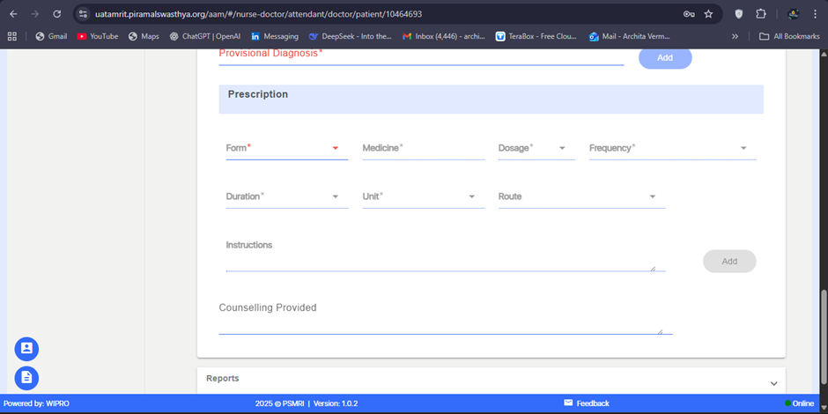This screenshot has height=414, width=828.
Task: Click Add button next to Provisional Diagnosis
Action: (x=665, y=57)
